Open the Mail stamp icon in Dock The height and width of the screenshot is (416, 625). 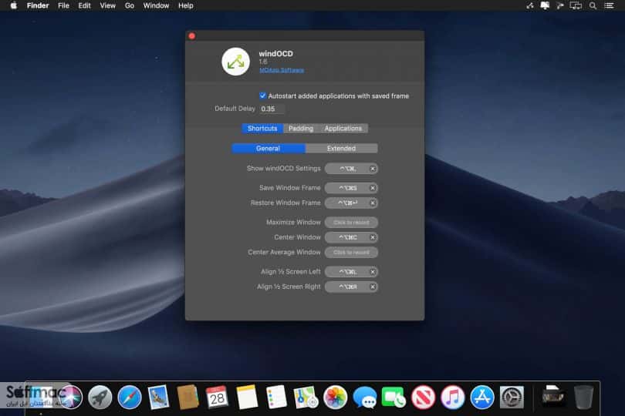(158, 397)
